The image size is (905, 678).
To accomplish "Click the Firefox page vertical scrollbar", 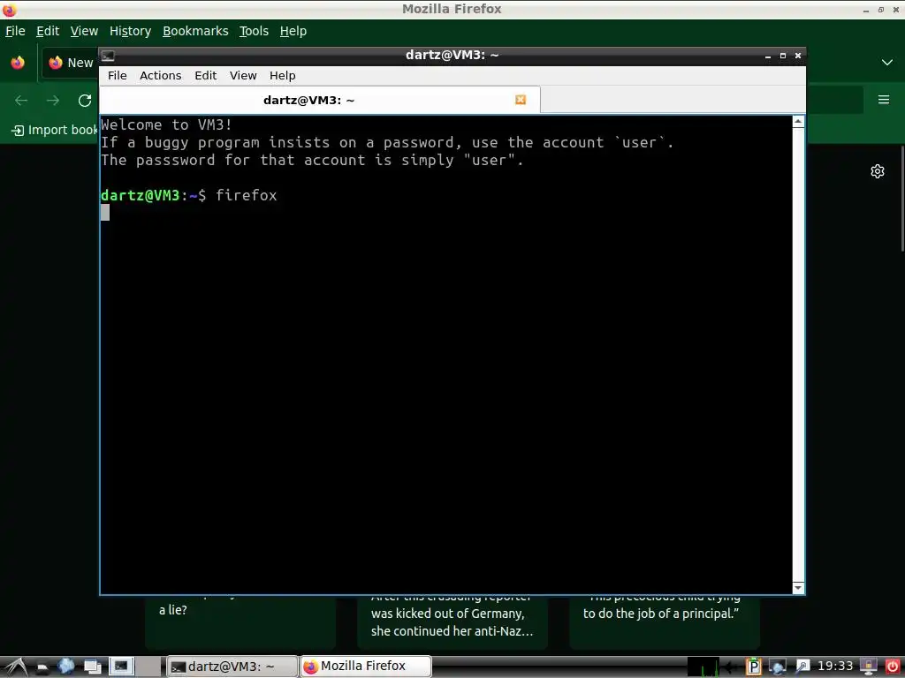I will click(901, 197).
